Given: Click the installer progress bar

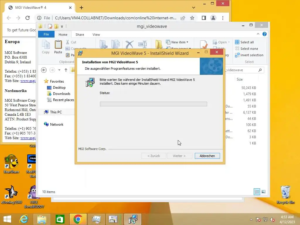Looking at the screenshot, I should [153, 104].
